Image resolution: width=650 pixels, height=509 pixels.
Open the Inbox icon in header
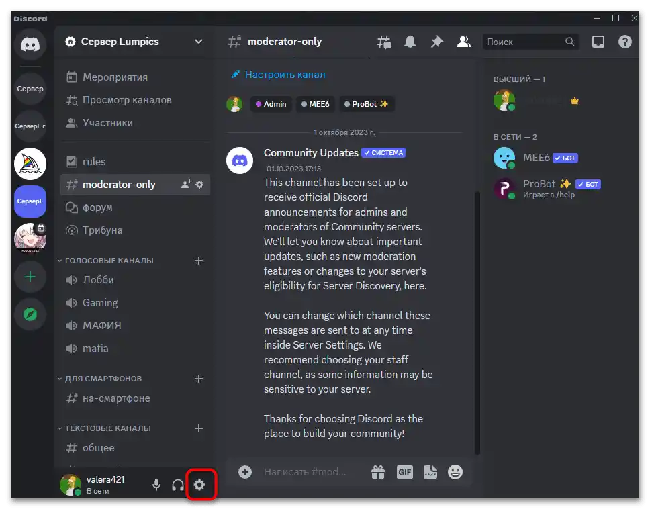[x=598, y=42]
